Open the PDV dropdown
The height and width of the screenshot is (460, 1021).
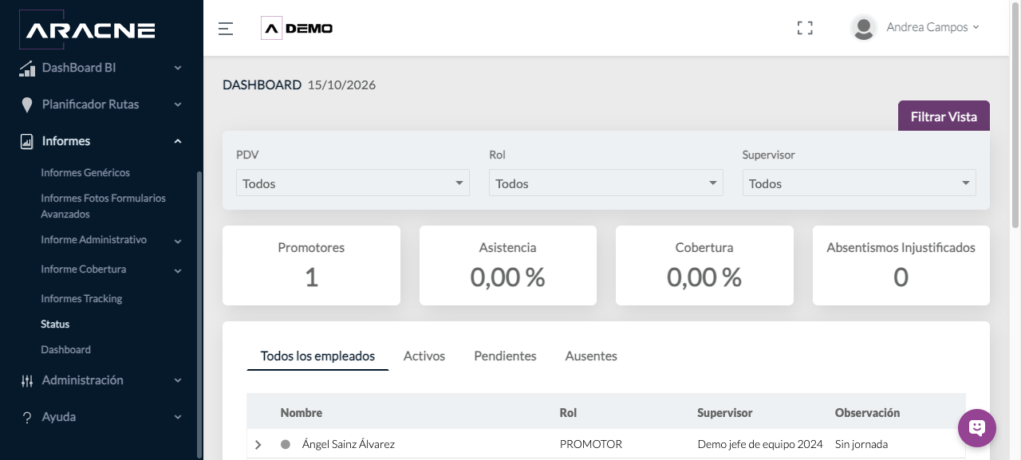pos(353,183)
